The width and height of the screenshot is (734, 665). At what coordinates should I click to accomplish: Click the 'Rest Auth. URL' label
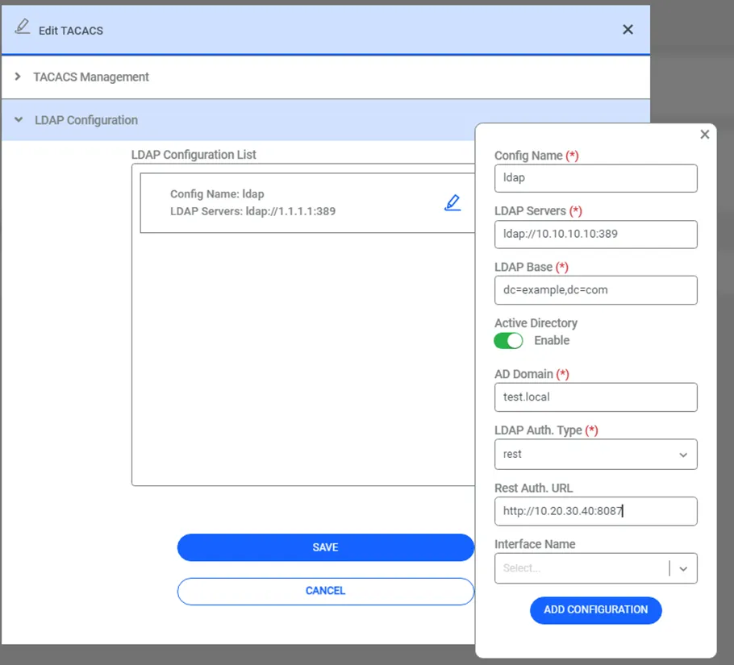tap(533, 488)
